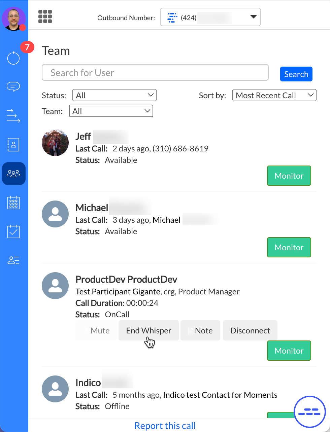Select the Team people icon in sidebar

[14, 174]
